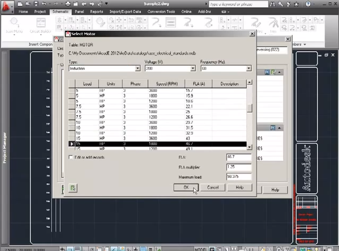The width and height of the screenshot is (339, 251).
Task: Select row with FLA value 43
Action: [158, 139]
